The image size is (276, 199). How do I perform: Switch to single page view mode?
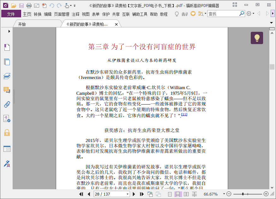(x=170, y=194)
